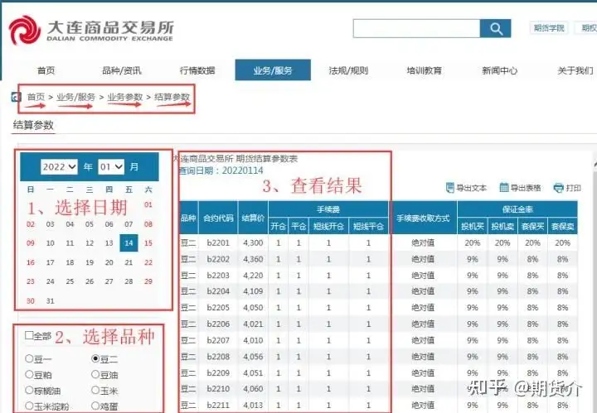Click the 打印 printer icon

(x=559, y=188)
